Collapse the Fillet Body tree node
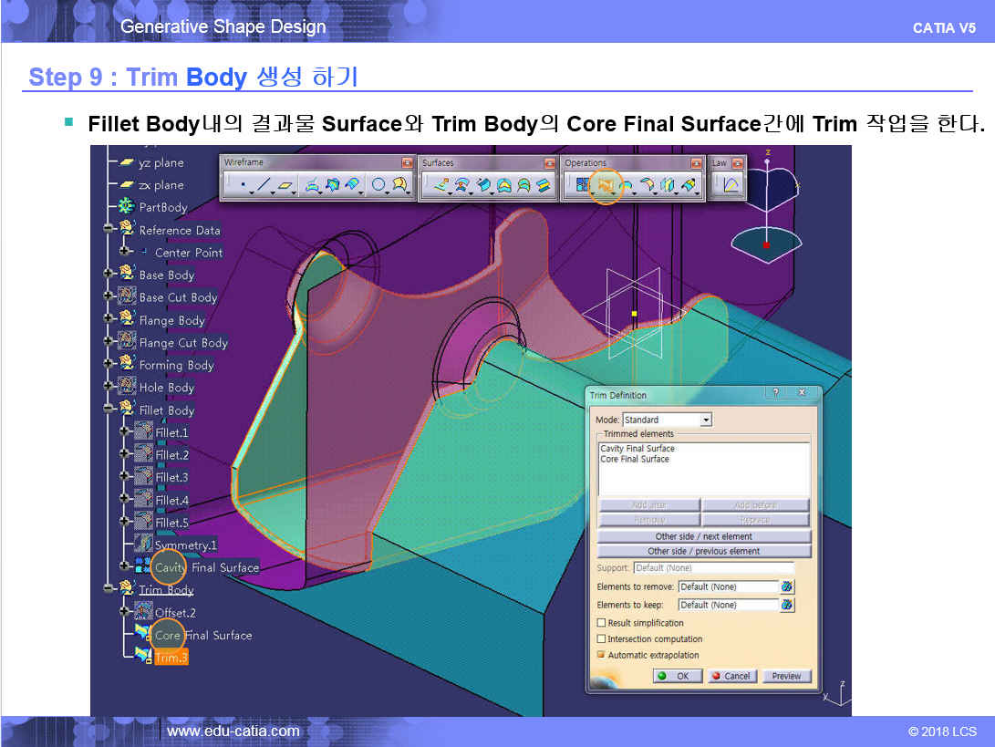995x747 pixels. coord(109,410)
